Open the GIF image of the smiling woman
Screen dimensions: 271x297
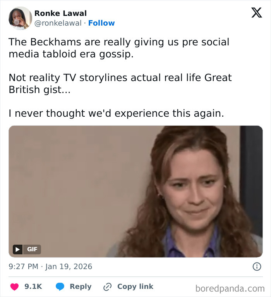[135, 191]
